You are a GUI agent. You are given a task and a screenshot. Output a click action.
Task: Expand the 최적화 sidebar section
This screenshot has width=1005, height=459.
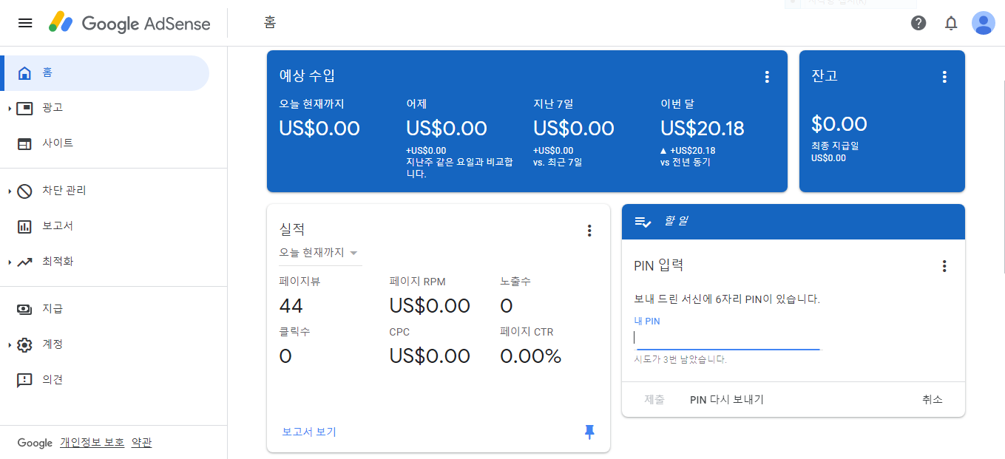click(x=10, y=262)
